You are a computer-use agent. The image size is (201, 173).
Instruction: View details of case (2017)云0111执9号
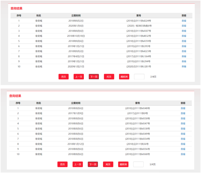coord(183,113)
